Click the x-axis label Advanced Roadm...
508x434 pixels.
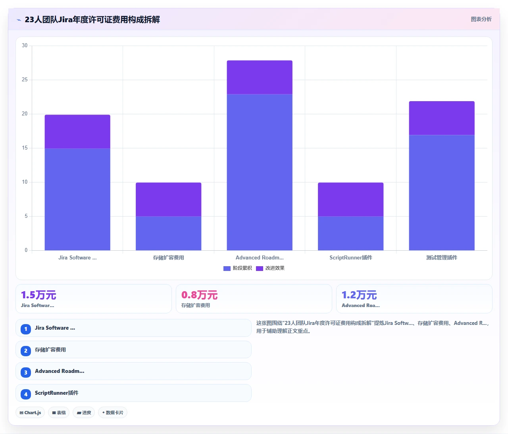click(x=260, y=258)
